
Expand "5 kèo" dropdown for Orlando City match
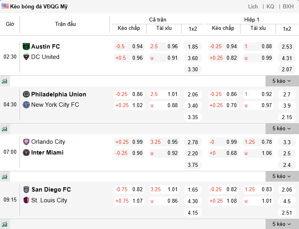(x=282, y=176)
